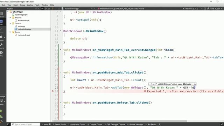Image resolution: width=224 pixels, height=126 pixels.
Task: Click scroll-left arrow of editor scrollbar
Action: coord(52,121)
